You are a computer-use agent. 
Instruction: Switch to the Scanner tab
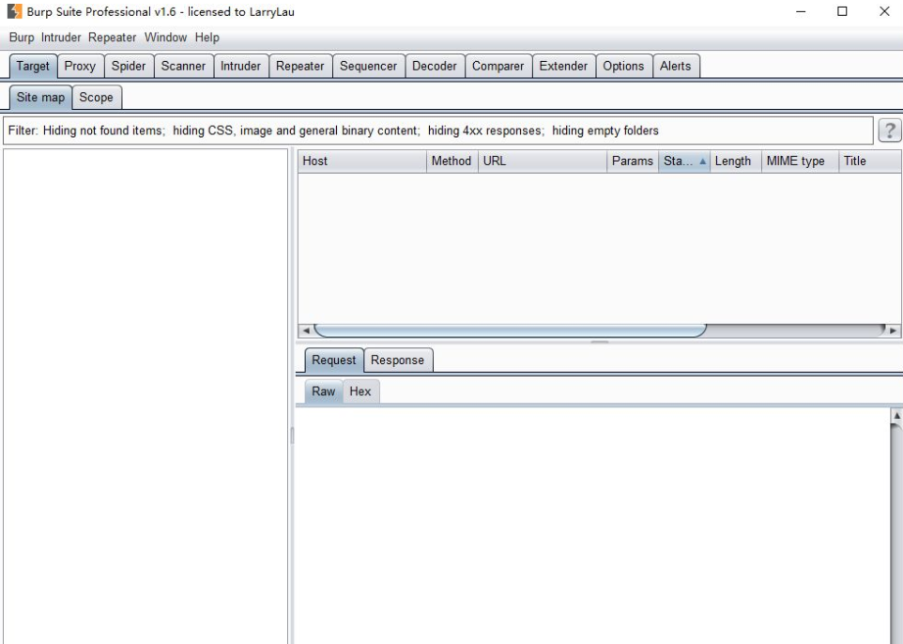click(183, 66)
